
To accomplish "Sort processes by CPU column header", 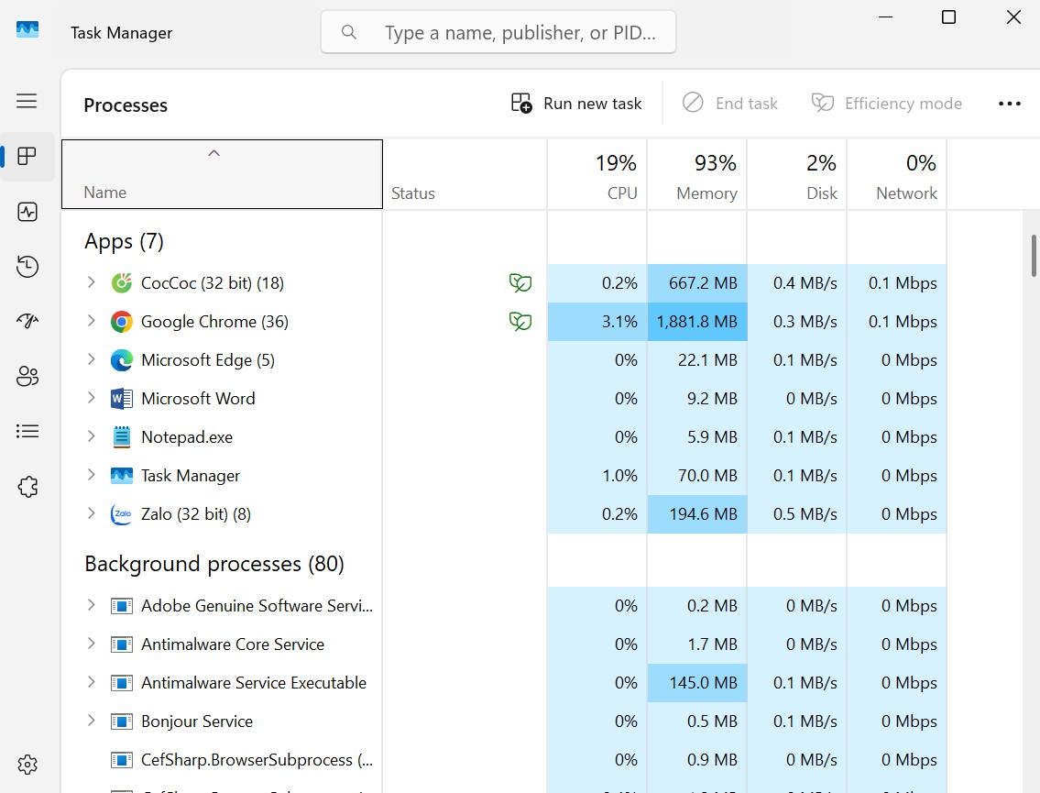I will (597, 175).
